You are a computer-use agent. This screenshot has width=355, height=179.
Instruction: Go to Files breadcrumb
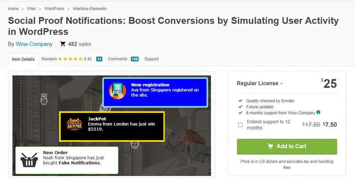31,9
